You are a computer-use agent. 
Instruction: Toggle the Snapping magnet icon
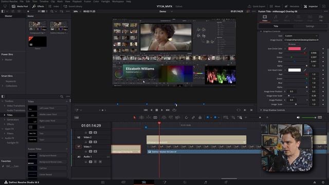[186, 118]
